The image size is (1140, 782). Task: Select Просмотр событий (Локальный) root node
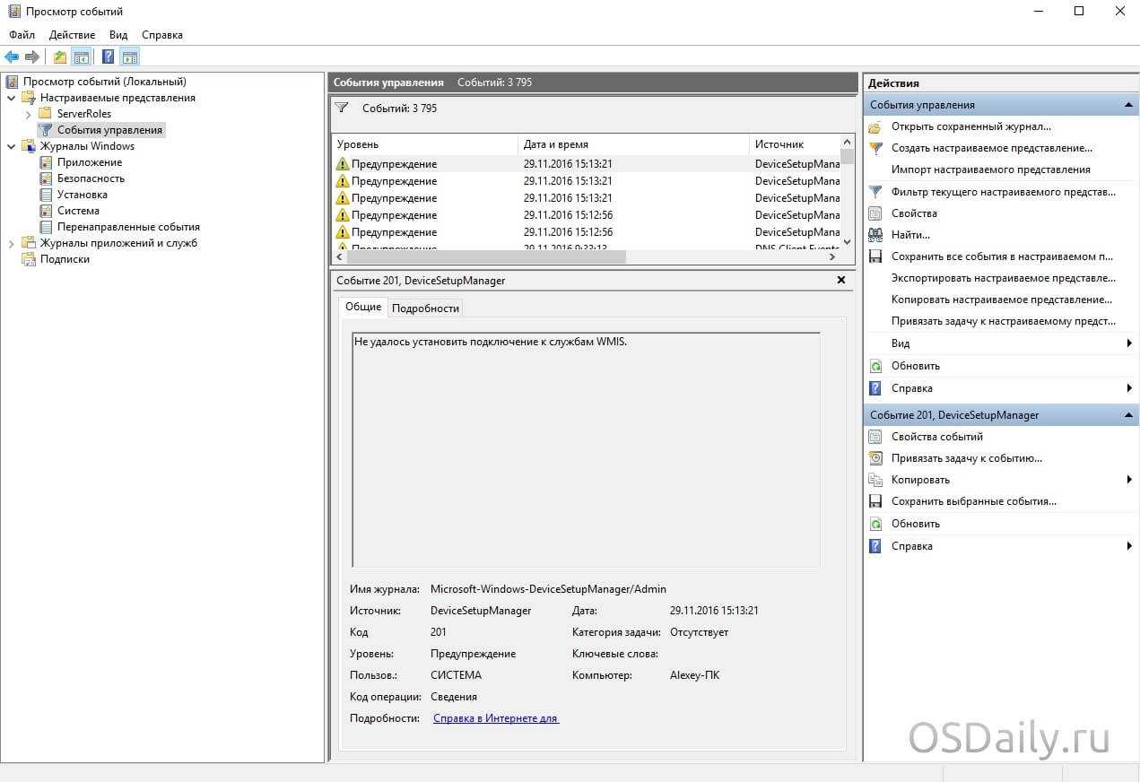coord(104,82)
